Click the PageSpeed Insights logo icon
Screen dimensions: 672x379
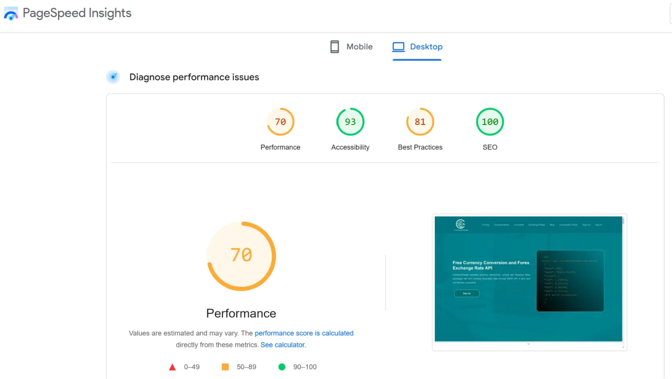[11, 12]
